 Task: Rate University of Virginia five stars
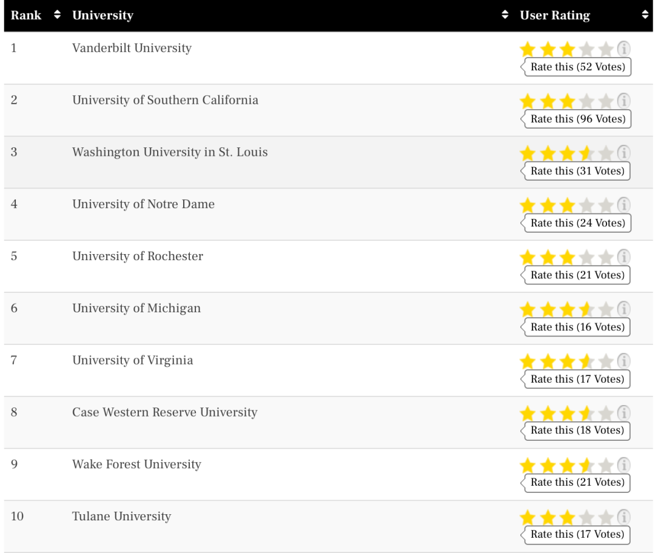606,362
